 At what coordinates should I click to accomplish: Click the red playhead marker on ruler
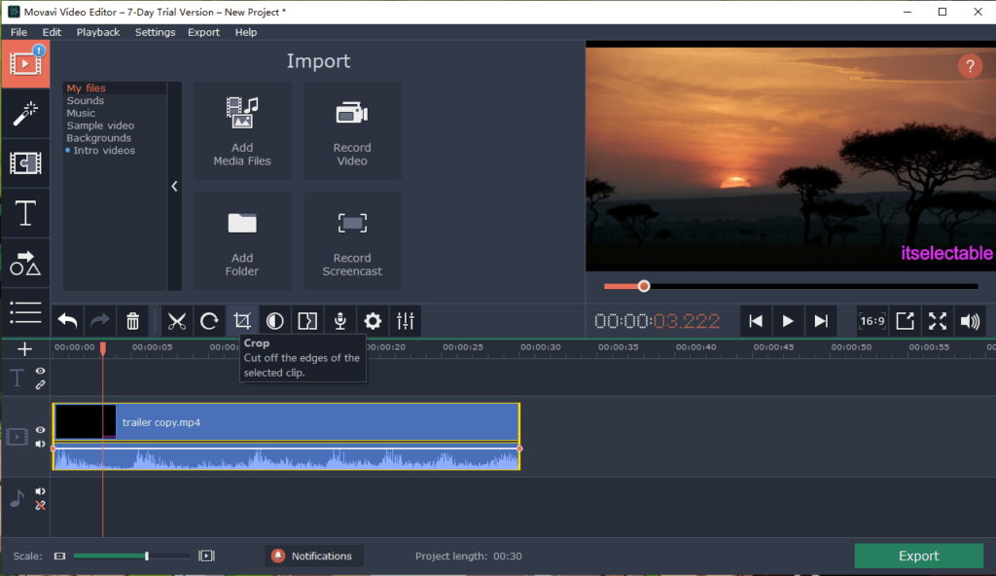click(x=103, y=348)
